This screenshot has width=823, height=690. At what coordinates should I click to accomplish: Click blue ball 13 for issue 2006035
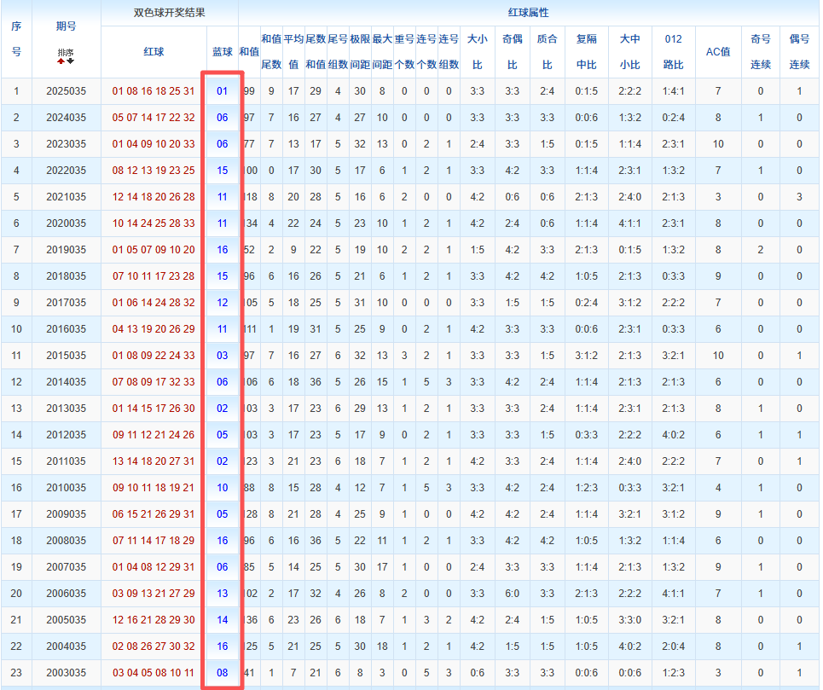click(x=222, y=594)
